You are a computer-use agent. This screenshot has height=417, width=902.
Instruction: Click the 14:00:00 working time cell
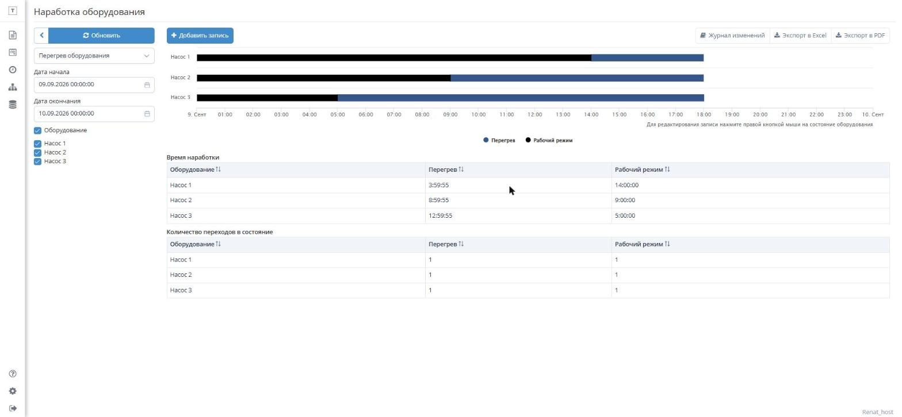(750, 185)
